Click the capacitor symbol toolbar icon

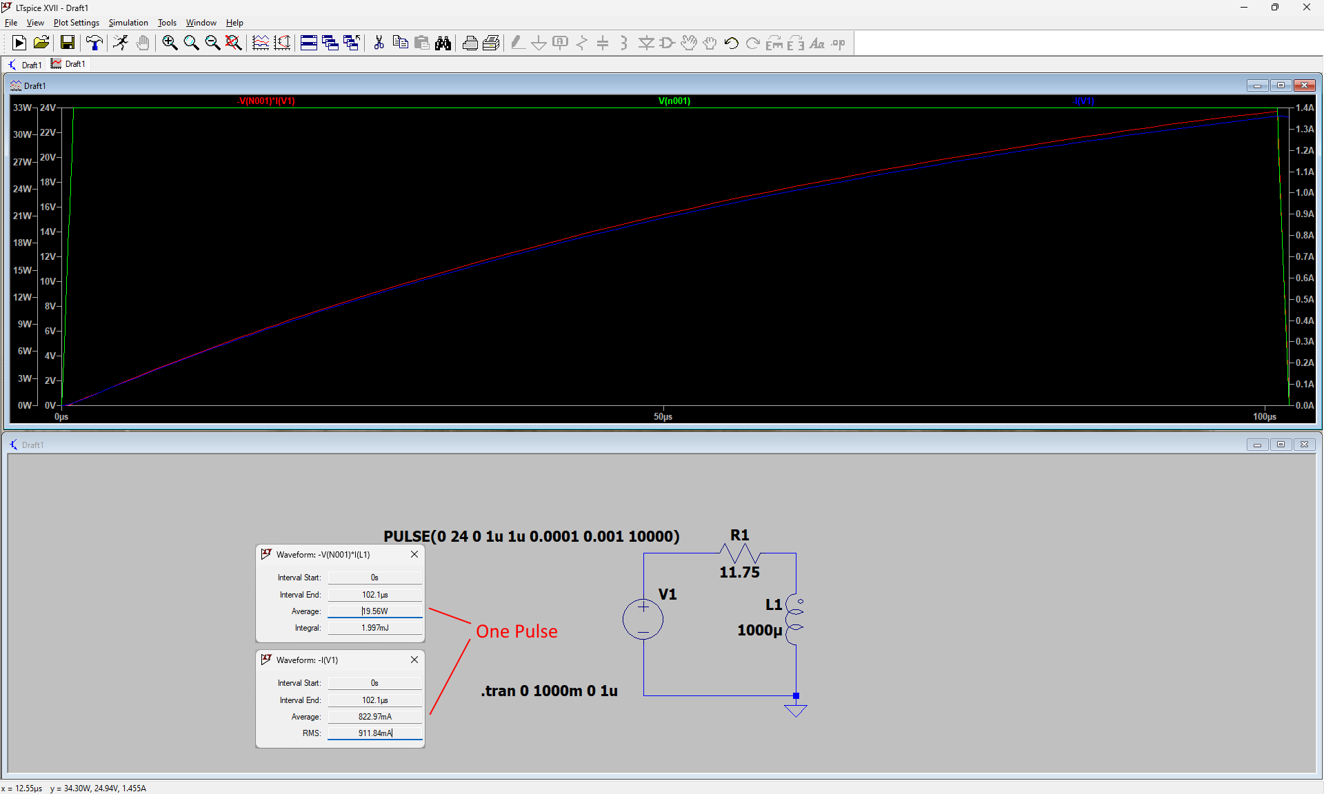[603, 43]
